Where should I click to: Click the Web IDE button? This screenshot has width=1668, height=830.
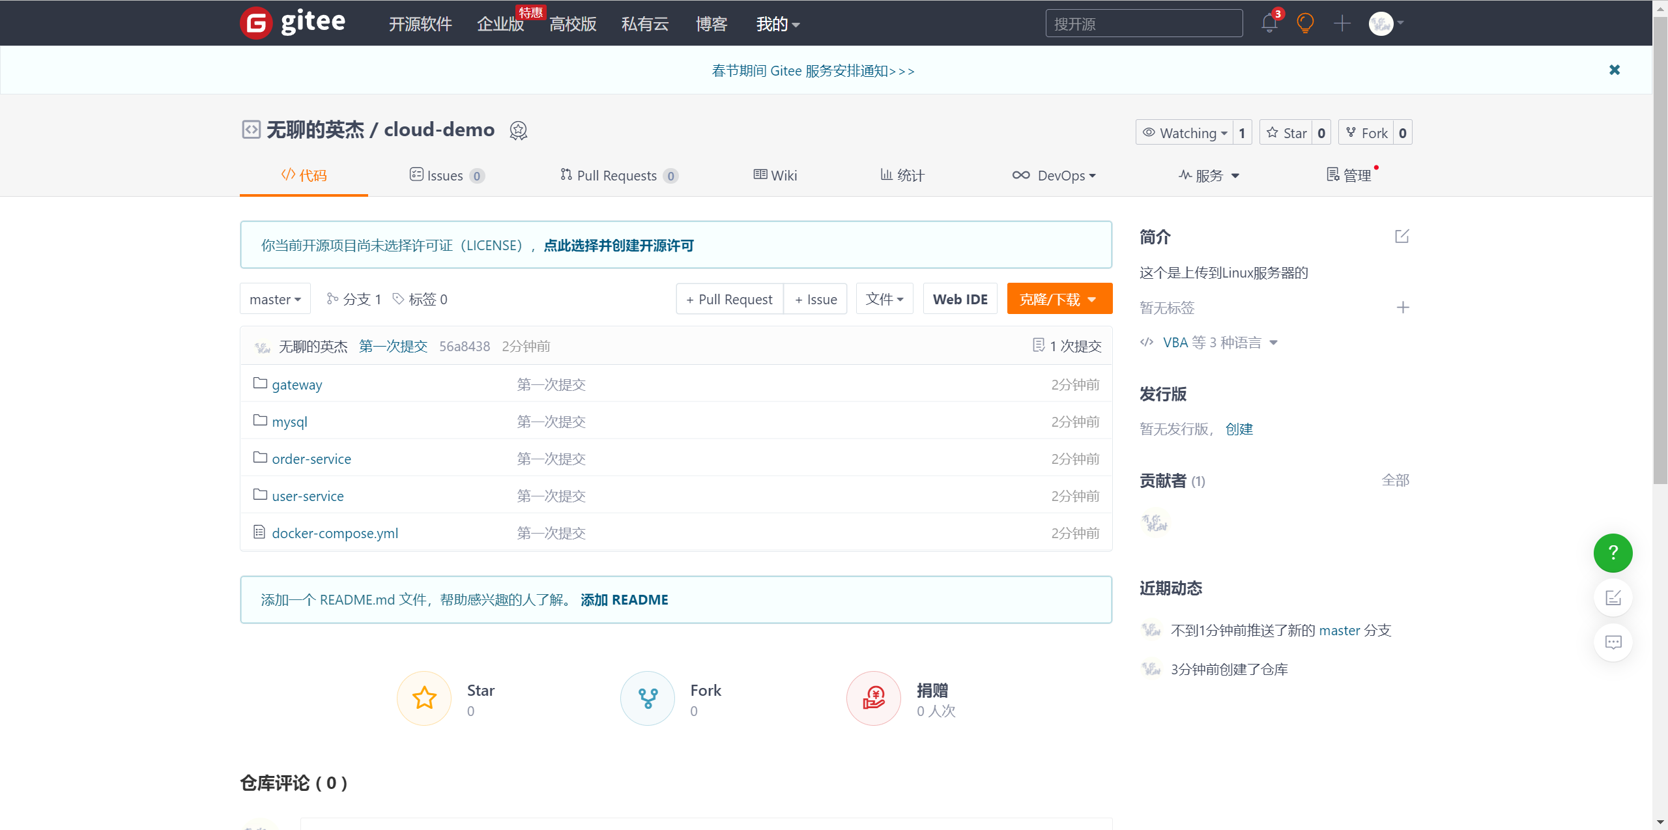pos(960,299)
